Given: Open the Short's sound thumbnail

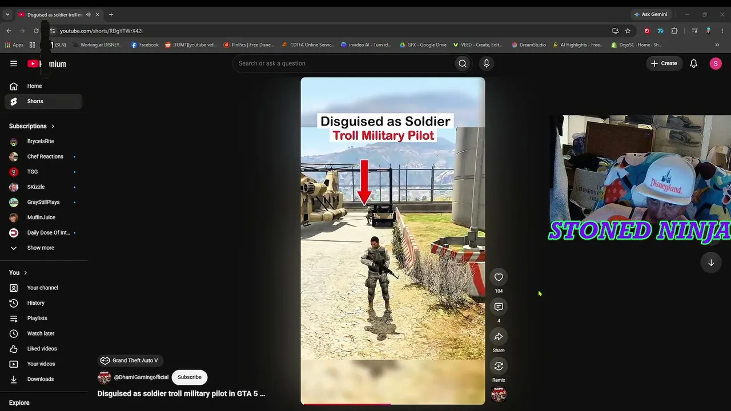Looking at the screenshot, I should pyautogui.click(x=499, y=394).
